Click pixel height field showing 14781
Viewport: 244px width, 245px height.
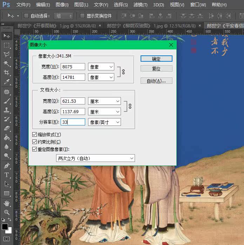pos(73,77)
